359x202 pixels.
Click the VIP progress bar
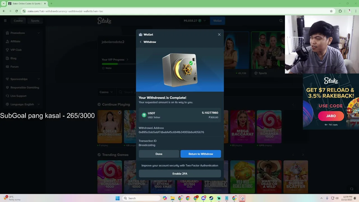click(x=119, y=64)
